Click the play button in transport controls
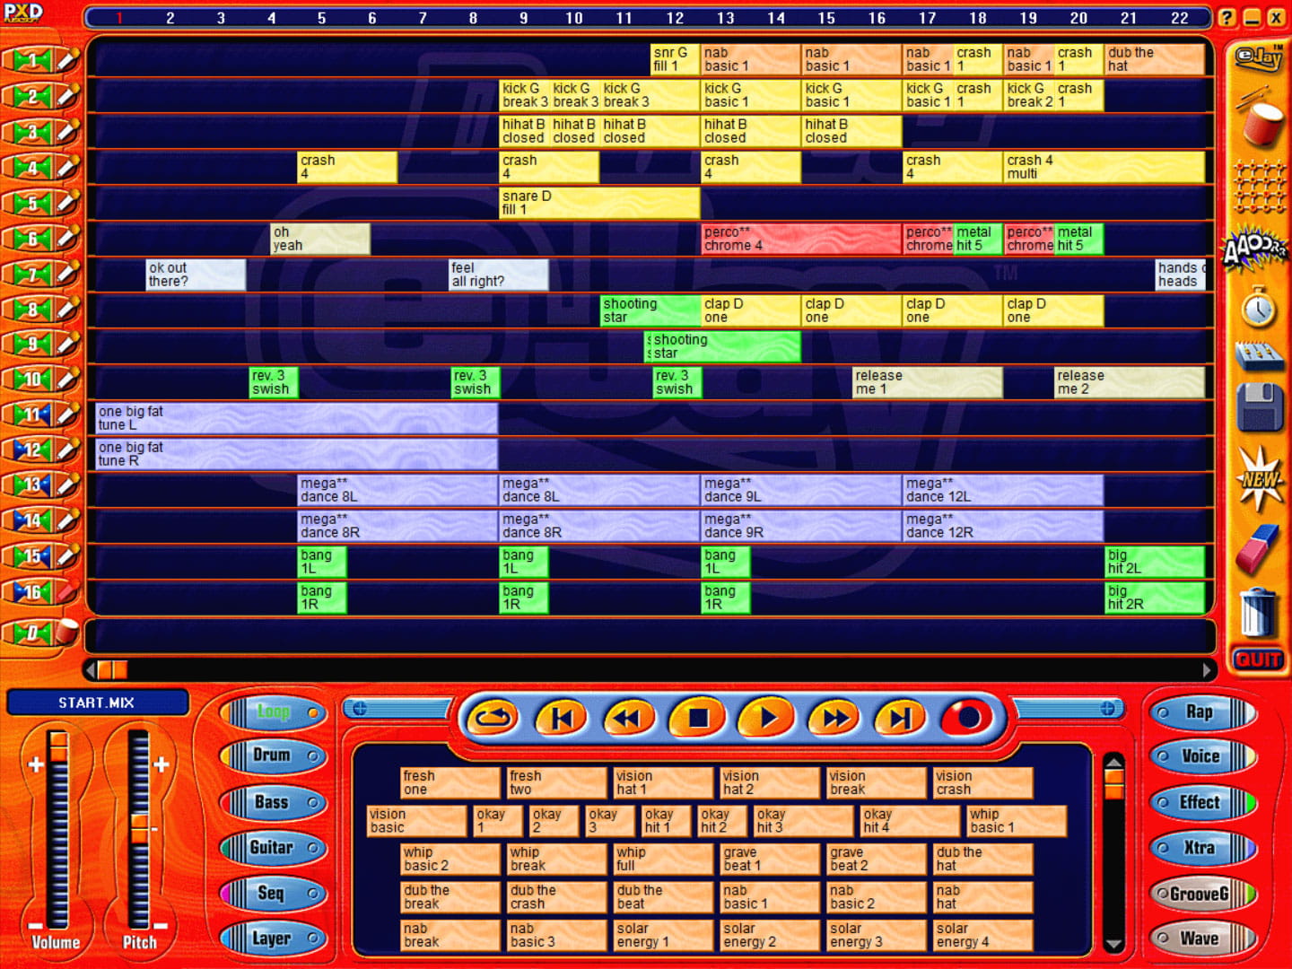Image resolution: width=1292 pixels, height=969 pixels. click(x=767, y=718)
